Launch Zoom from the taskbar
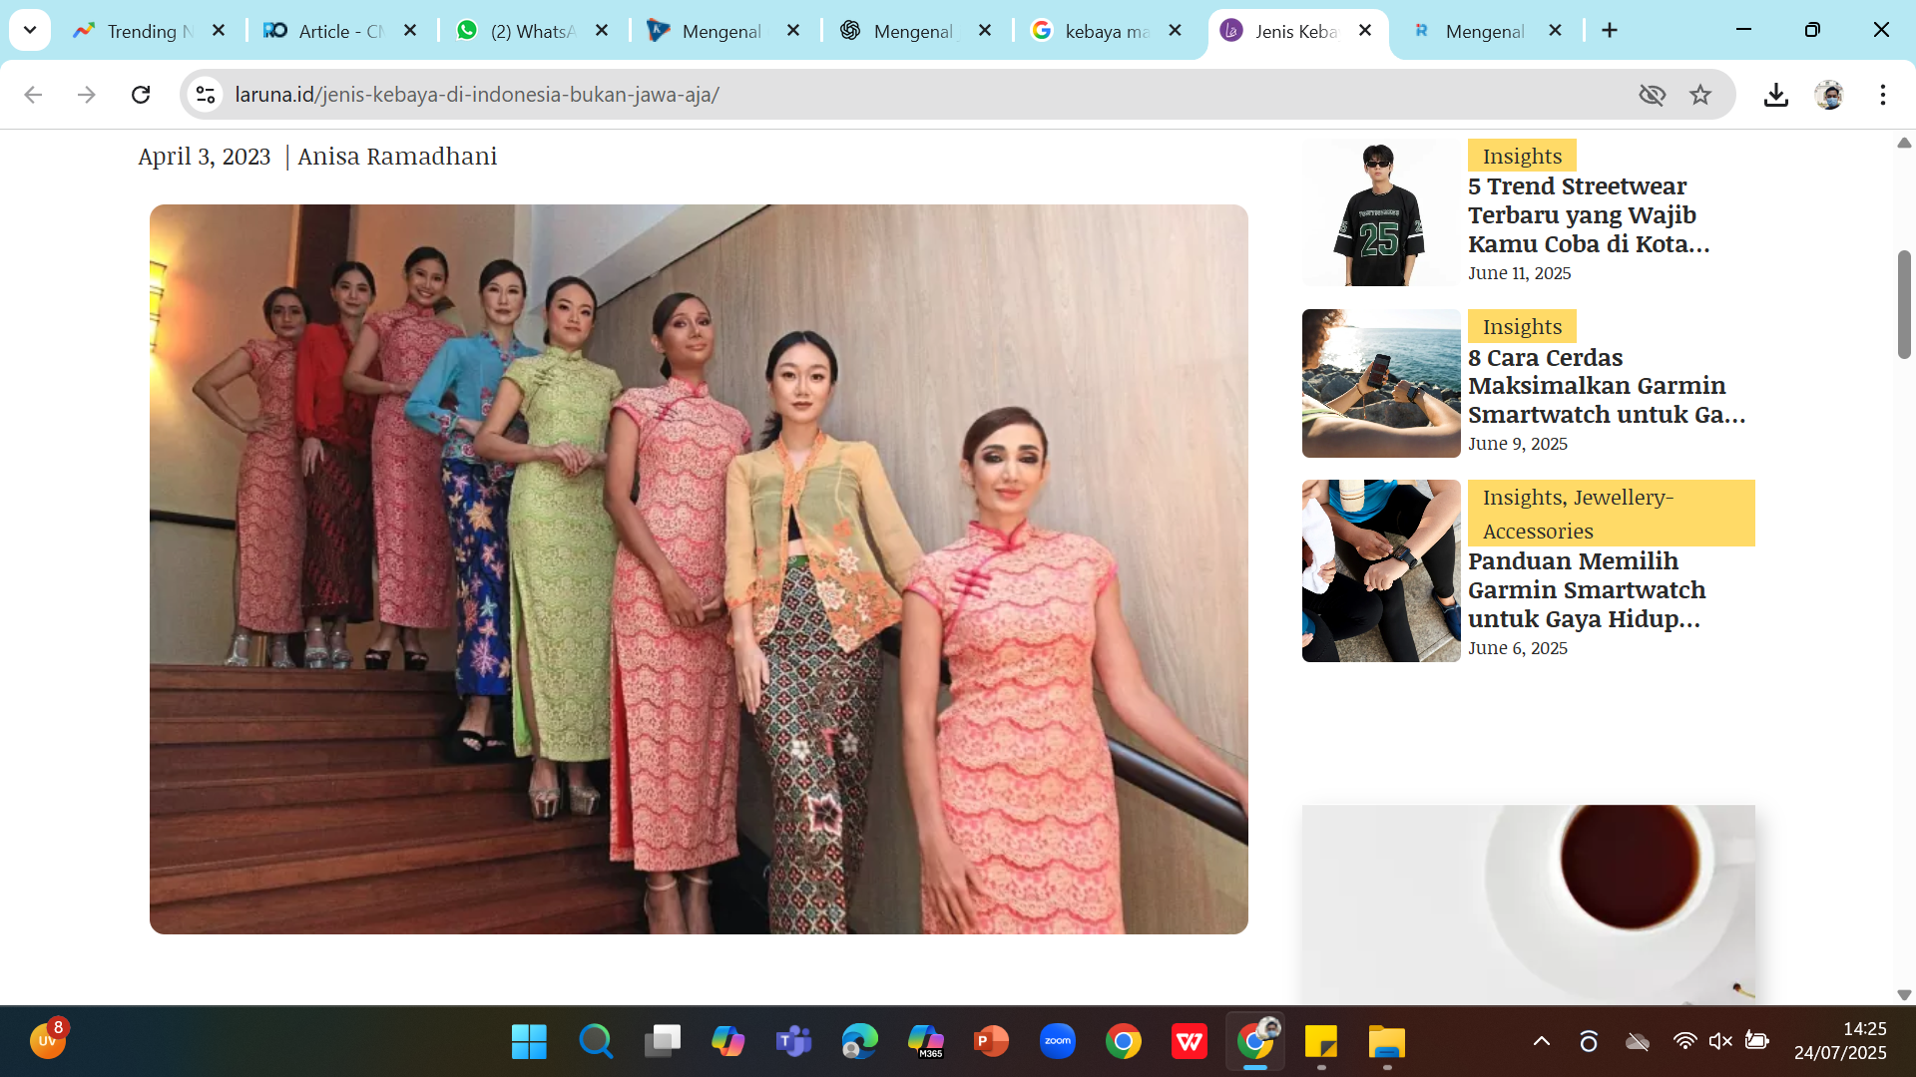This screenshot has width=1916, height=1077. point(1058,1041)
